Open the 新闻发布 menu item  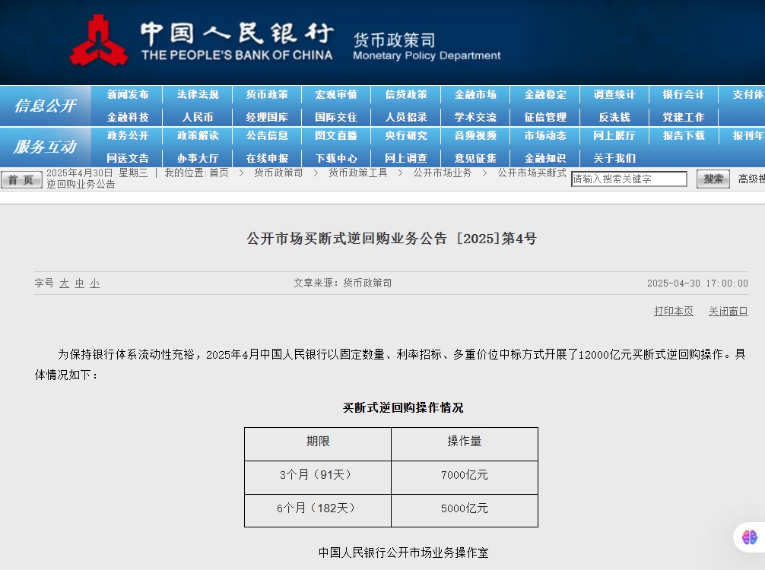click(128, 94)
